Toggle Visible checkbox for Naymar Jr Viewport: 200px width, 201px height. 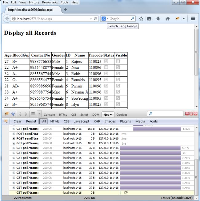(x=118, y=92)
